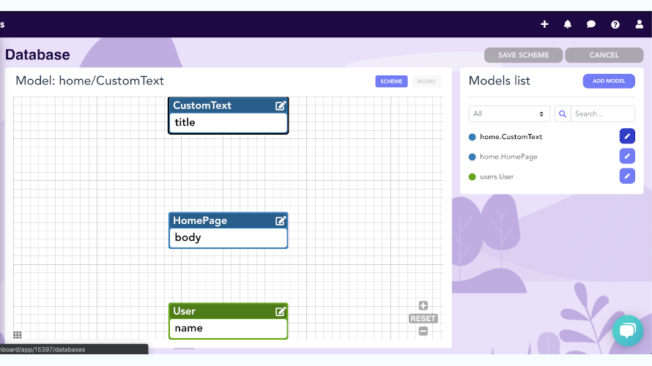Edit the HomePage model card

point(281,220)
